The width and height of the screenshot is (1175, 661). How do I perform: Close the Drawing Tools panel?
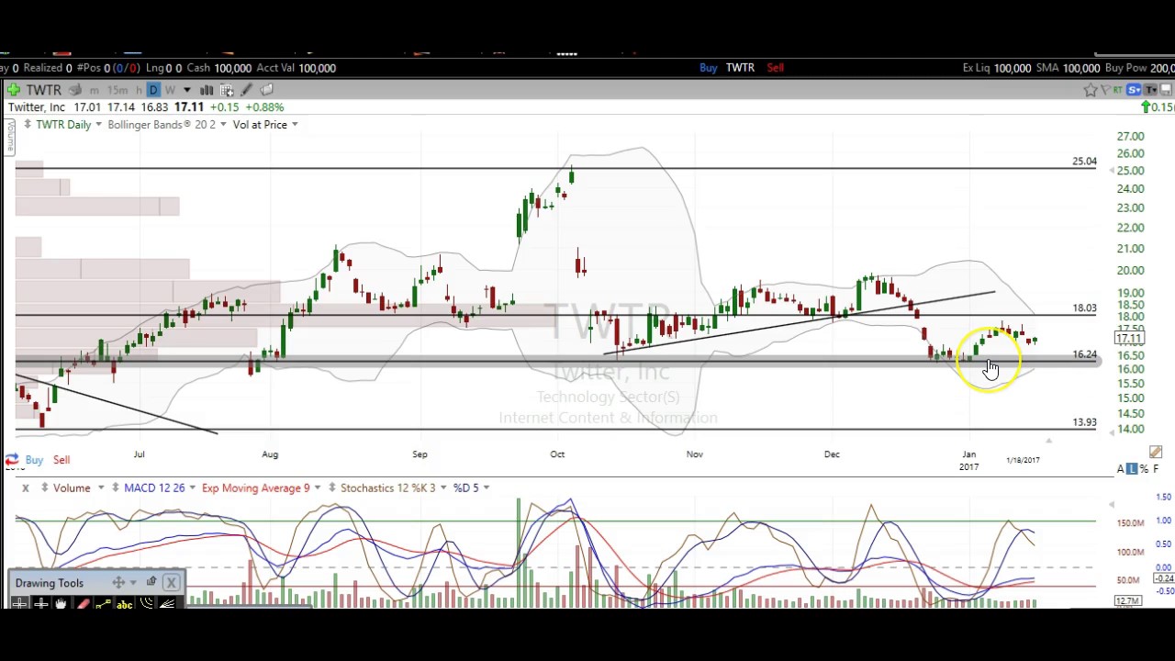coord(171,582)
